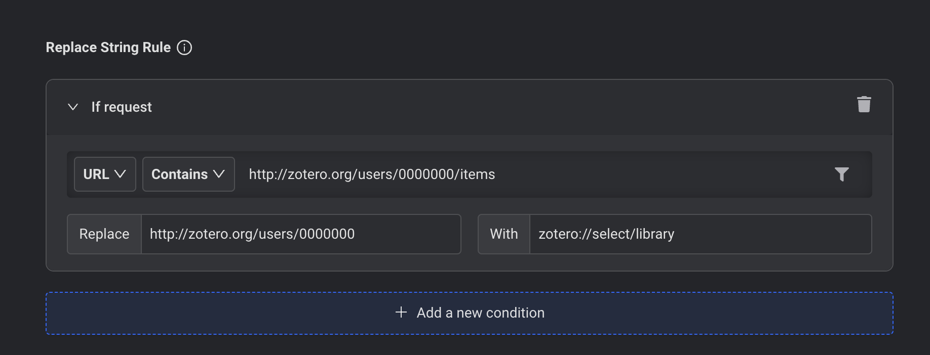
Task: Click the down arrow inside the URL selector
Action: (x=121, y=174)
